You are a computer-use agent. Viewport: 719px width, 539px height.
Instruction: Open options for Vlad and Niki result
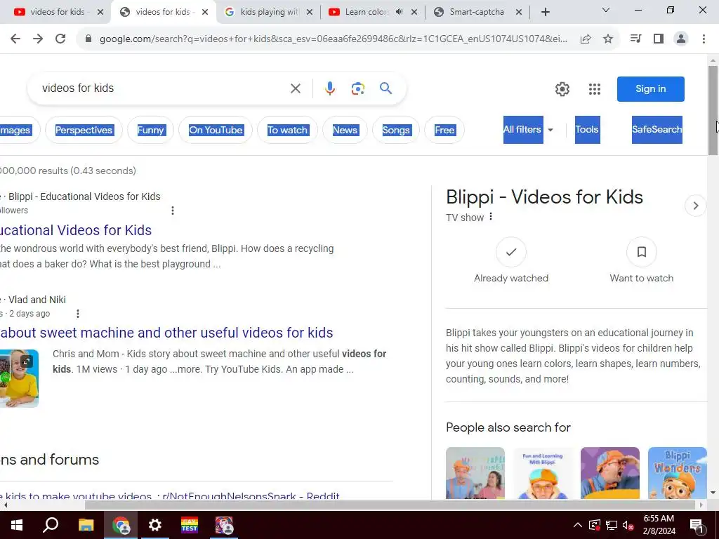pos(78,314)
